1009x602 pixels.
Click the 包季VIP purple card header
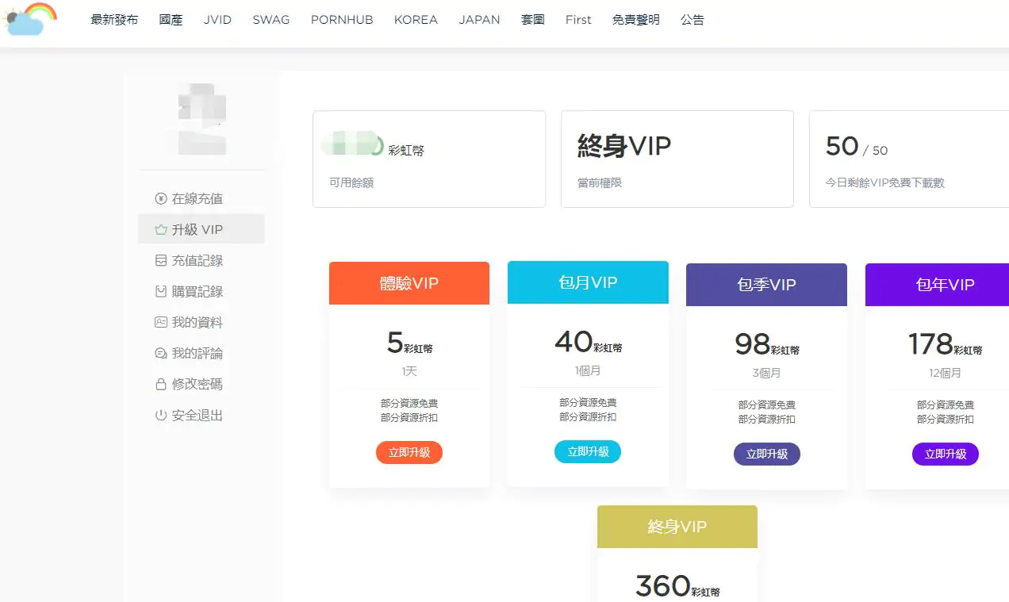pos(767,285)
